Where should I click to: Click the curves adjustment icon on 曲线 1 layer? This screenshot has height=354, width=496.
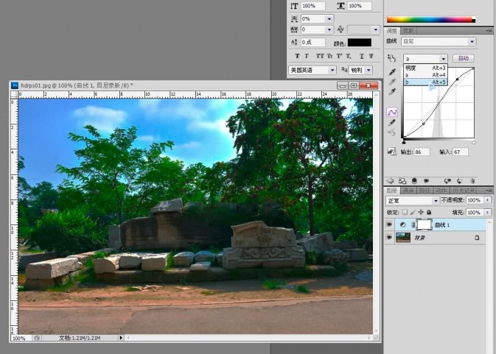point(402,225)
